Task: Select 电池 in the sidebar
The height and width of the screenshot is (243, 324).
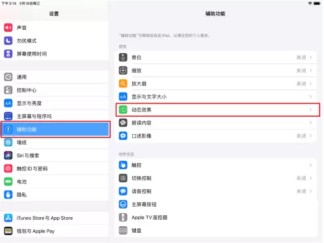Action: pos(54,181)
